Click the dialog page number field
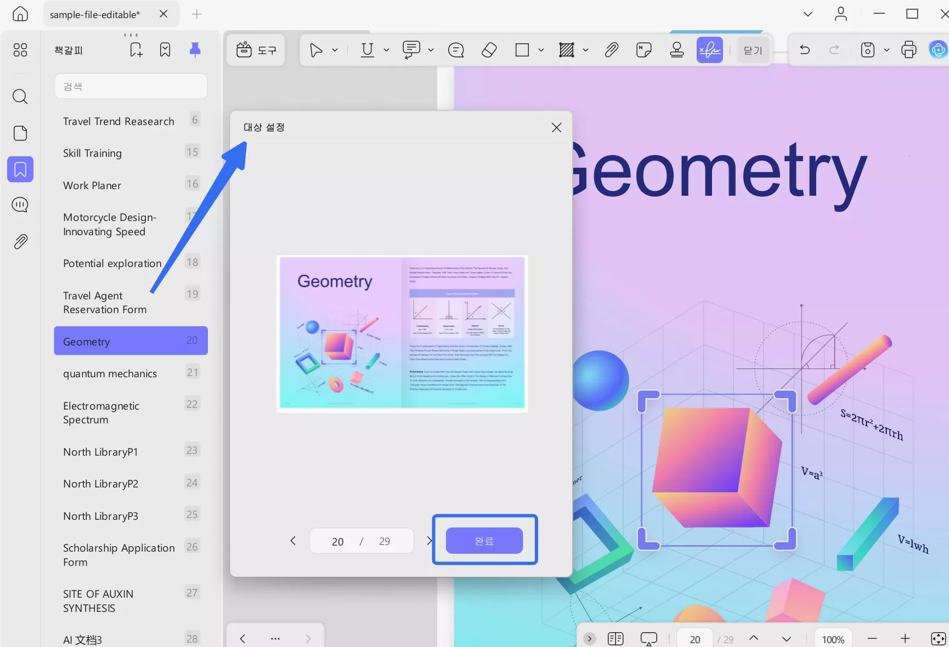Screen dimensions: 949x647 pos(338,541)
